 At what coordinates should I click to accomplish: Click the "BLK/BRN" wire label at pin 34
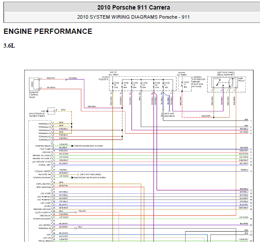pos(64,227)
